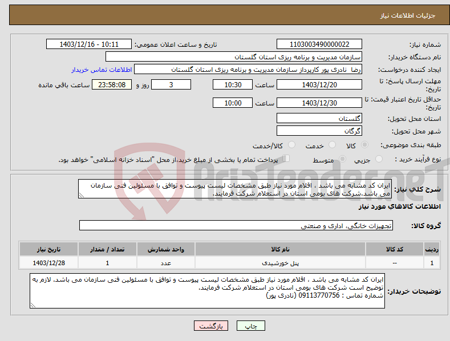This screenshot has height=341, width=450.
Task: Click the remaining time field 23:58:08
Action: point(112,84)
